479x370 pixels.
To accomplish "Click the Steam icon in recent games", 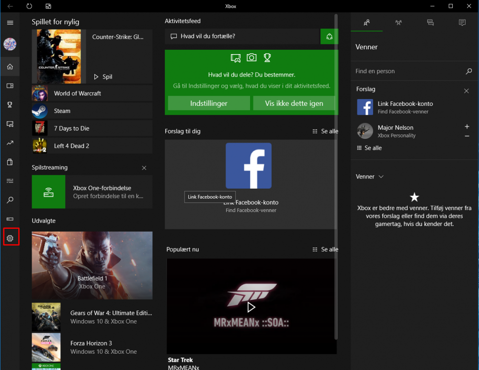I will pos(40,111).
